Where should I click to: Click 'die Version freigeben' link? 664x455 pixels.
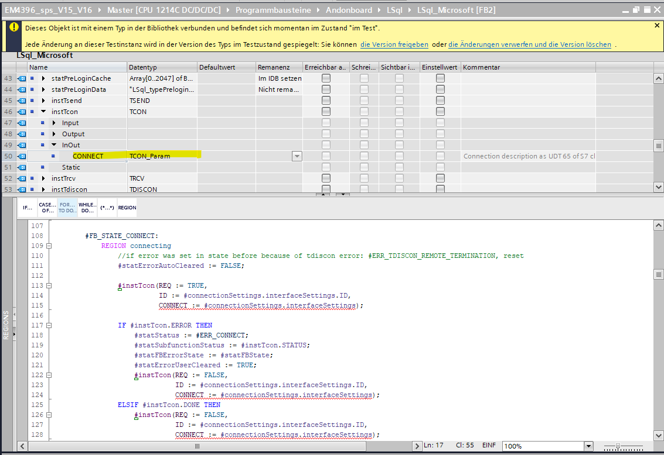click(x=394, y=44)
